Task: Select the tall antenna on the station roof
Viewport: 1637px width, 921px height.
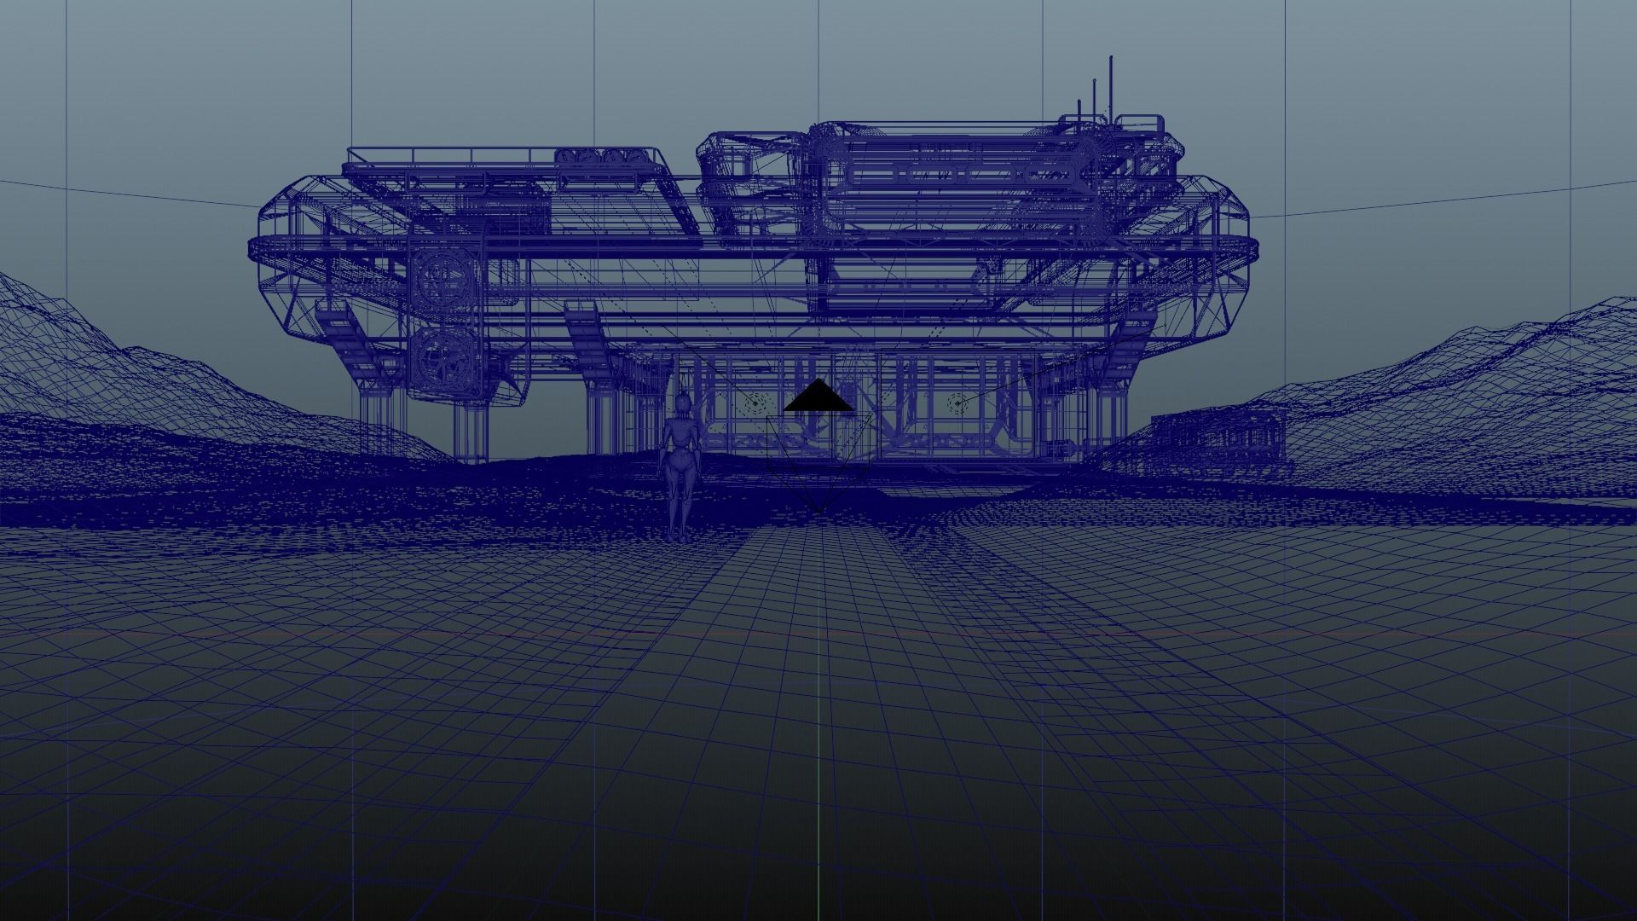Action: (x=1110, y=91)
